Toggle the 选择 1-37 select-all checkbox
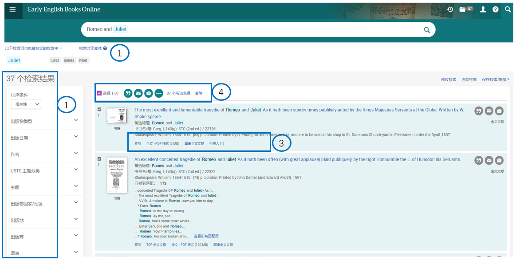Viewport: 516px width, 261px height. pos(99,93)
